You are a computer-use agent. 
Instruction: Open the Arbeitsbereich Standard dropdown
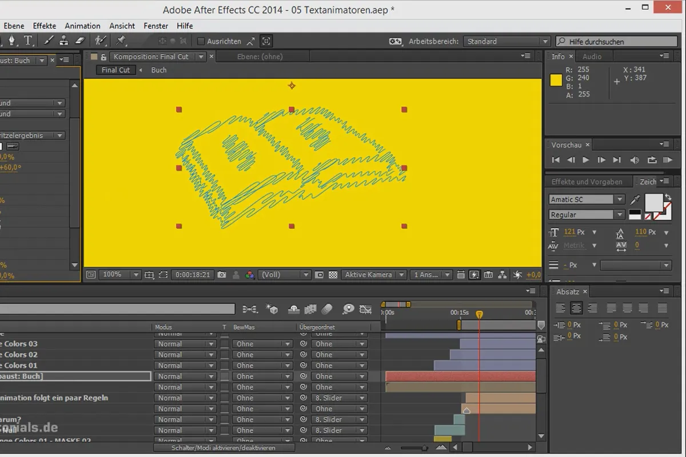[506, 42]
